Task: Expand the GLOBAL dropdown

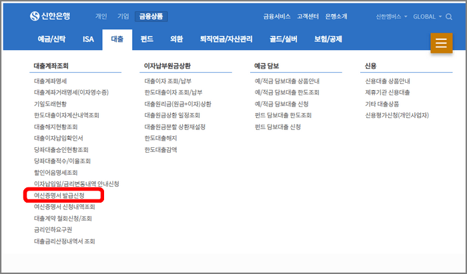Action: tap(428, 17)
